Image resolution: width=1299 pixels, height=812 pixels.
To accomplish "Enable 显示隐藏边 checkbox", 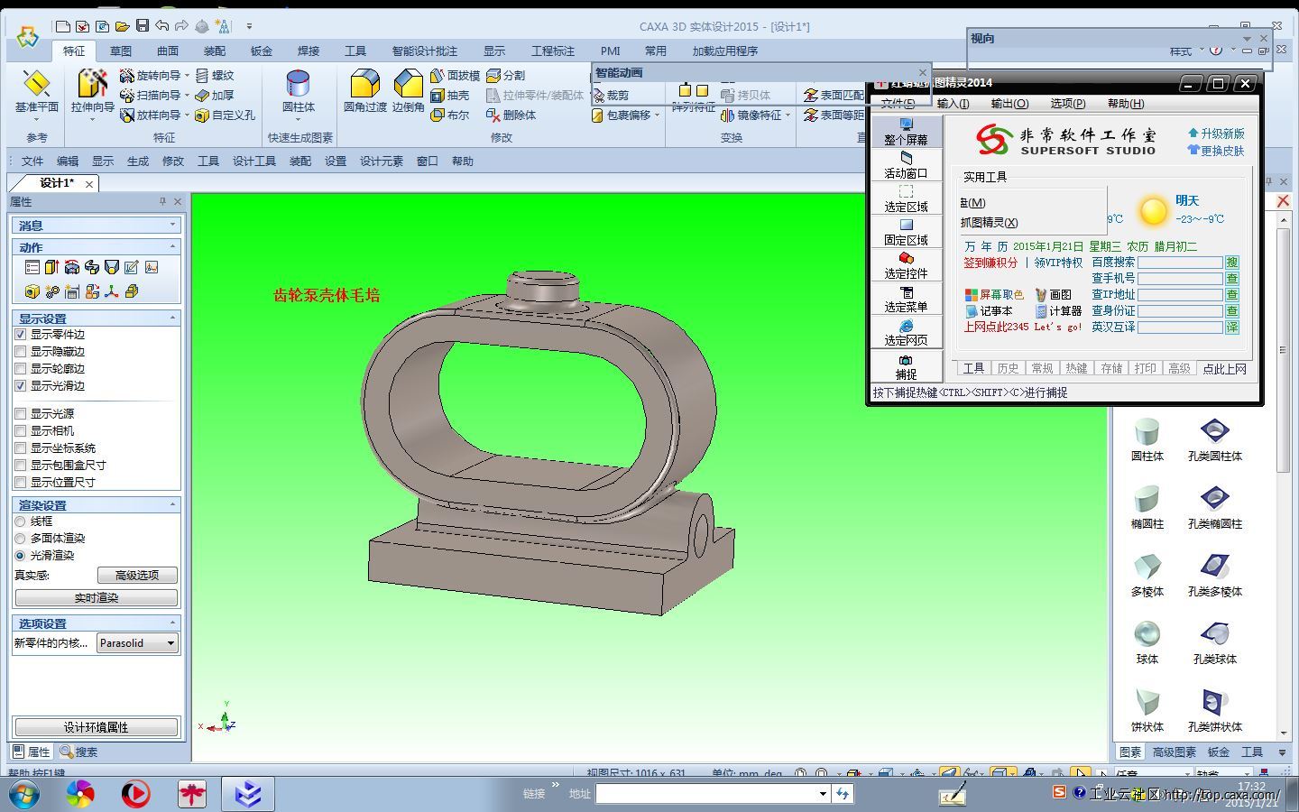I will (20, 352).
